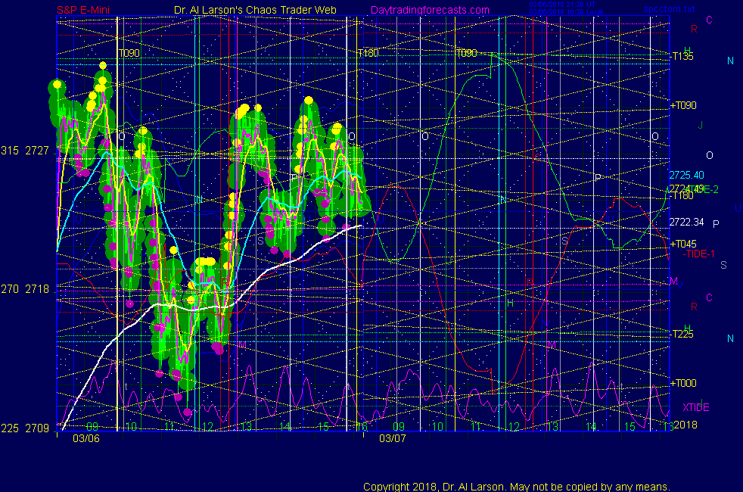The width and height of the screenshot is (743, 492).
Task: Click the magenta XTIDE legend label
Action: tap(696, 407)
